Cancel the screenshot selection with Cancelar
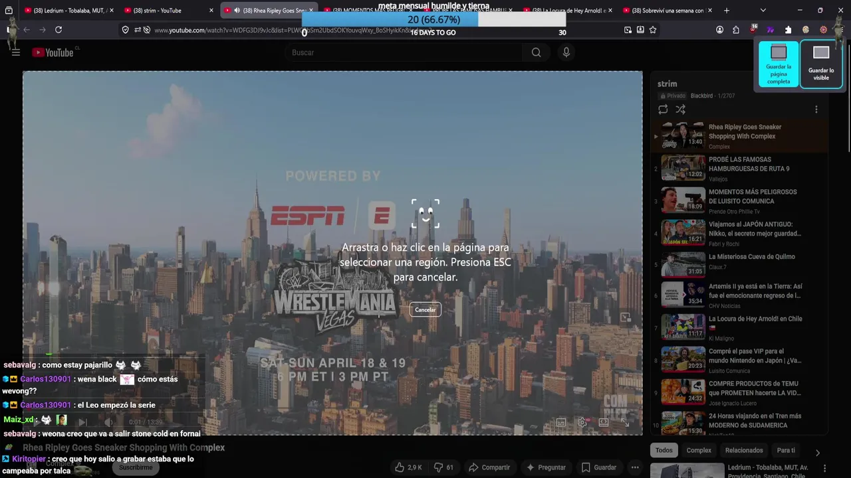This screenshot has height=478, width=851. (x=425, y=309)
